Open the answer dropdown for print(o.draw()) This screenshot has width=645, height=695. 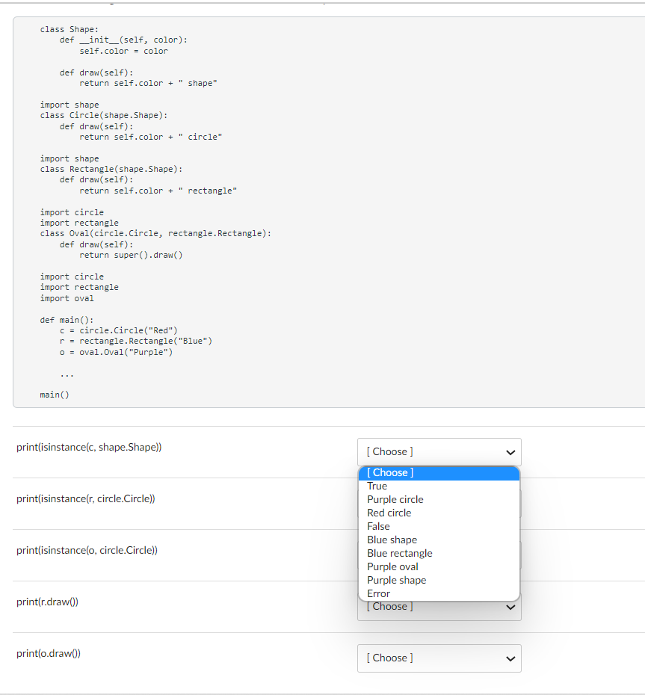coord(439,658)
